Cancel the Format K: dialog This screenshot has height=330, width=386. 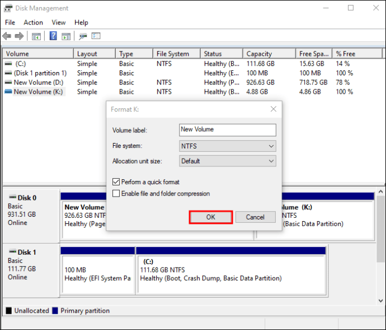[255, 217]
